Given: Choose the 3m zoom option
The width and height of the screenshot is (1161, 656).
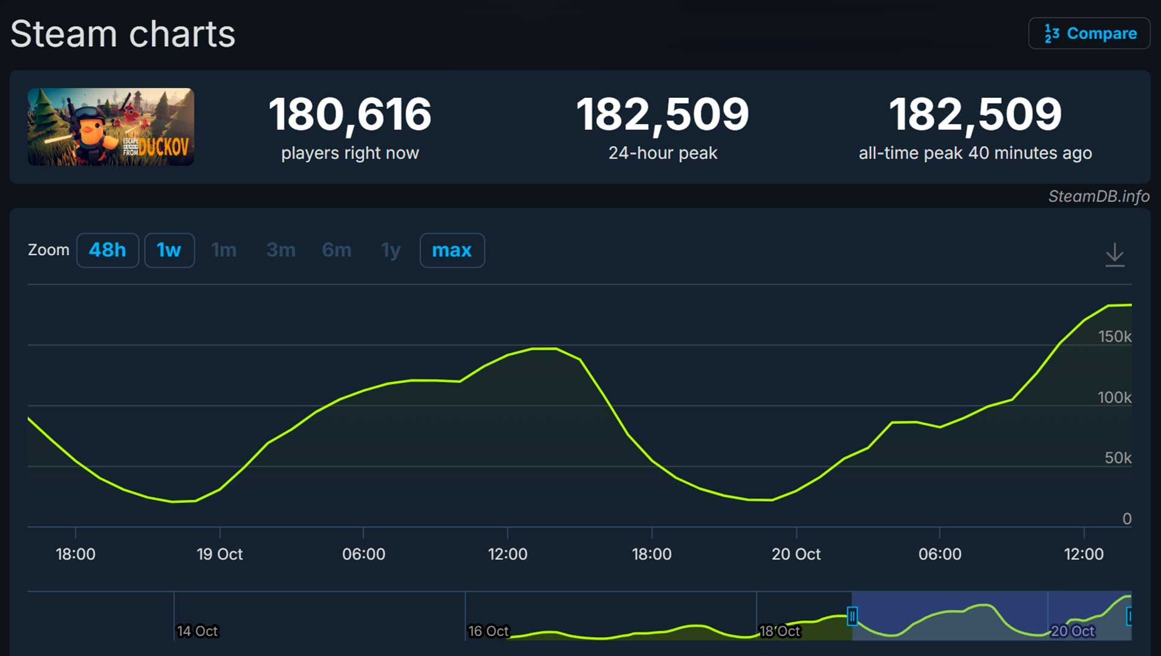Looking at the screenshot, I should [281, 250].
